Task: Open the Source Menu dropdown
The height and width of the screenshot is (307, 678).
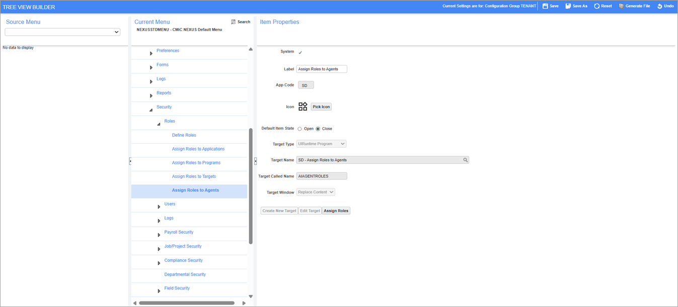Action: (x=62, y=32)
